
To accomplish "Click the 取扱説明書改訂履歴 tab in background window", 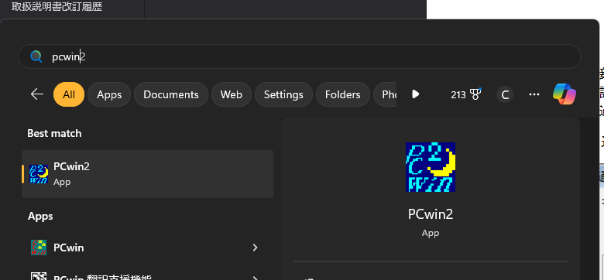I will click(57, 6).
